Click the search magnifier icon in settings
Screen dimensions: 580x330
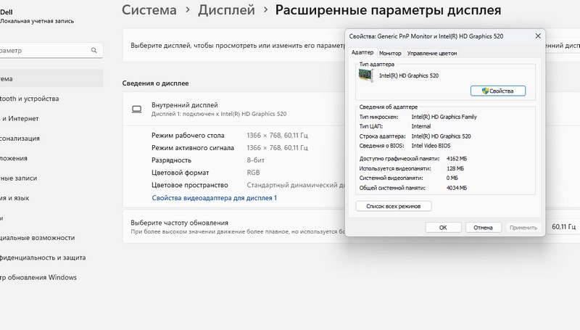[x=94, y=51]
